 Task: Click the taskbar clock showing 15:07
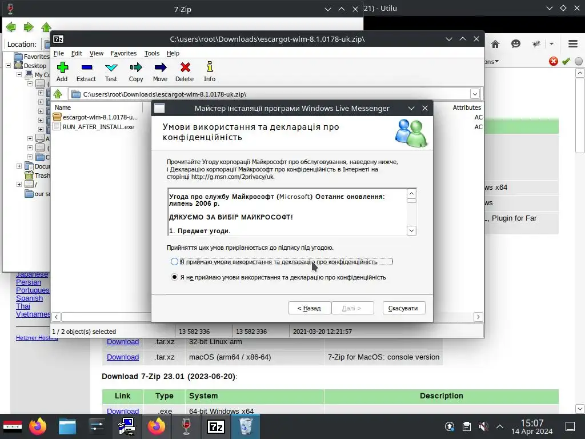(x=532, y=426)
